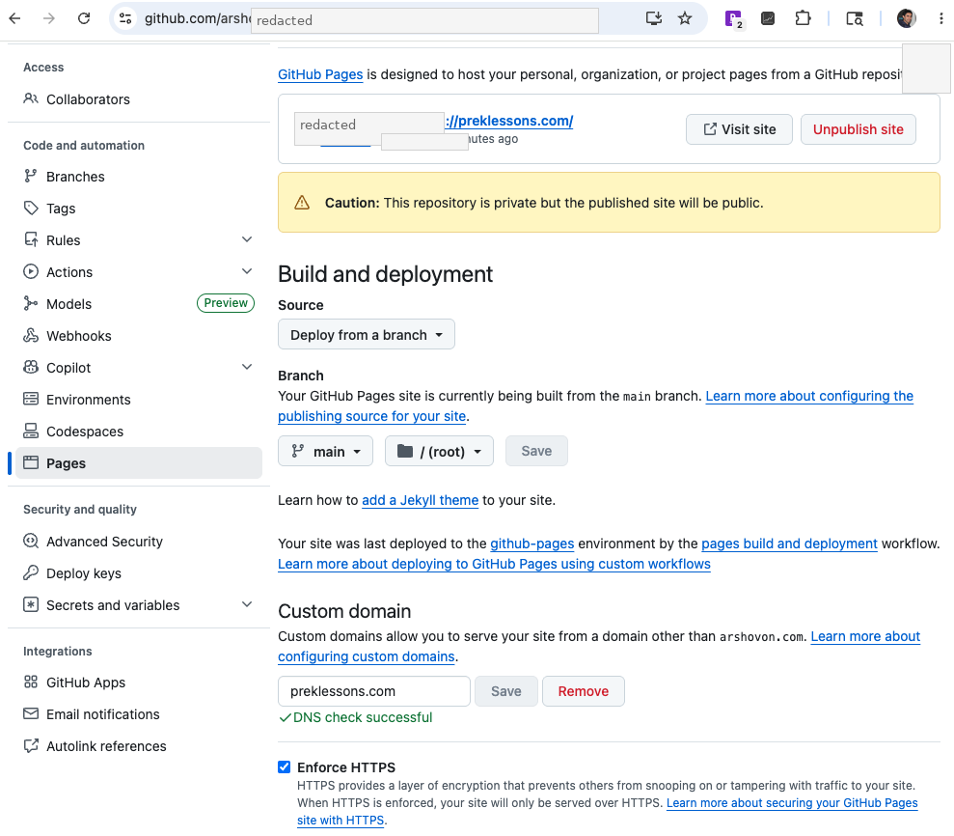The height and width of the screenshot is (836, 954).
Task: Click the custom domain input field
Action: pyautogui.click(x=374, y=691)
